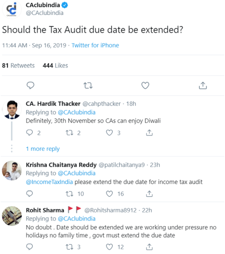Open the @IncomeTaxIndia mention link
The width and height of the screenshot is (225, 254).
pos(49,182)
